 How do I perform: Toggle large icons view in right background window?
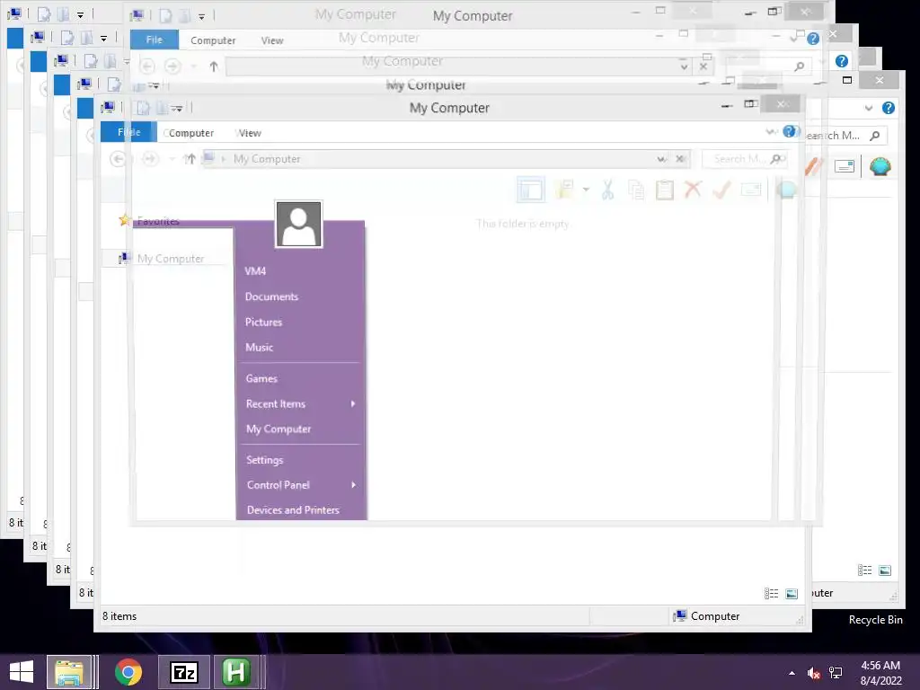pyautogui.click(x=885, y=571)
